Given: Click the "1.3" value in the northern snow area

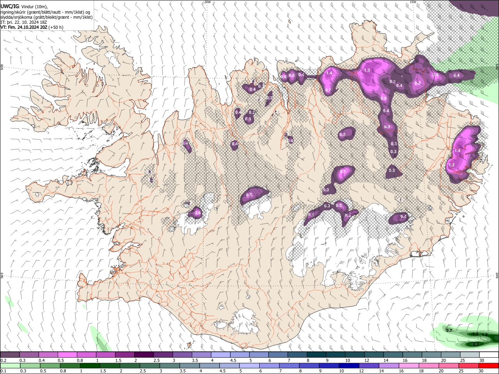Looking at the screenshot, I should [366, 70].
